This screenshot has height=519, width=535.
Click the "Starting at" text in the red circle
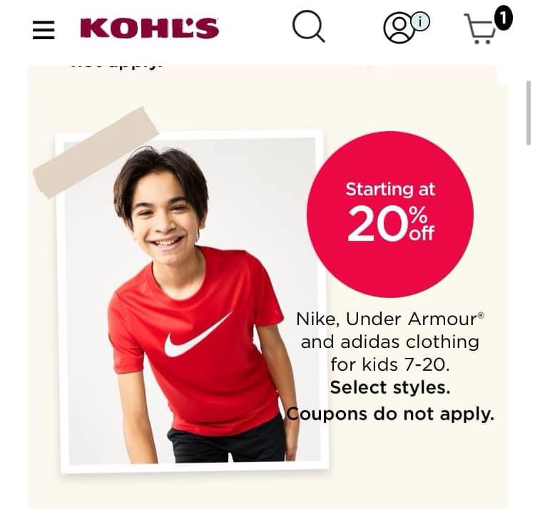[x=390, y=190]
